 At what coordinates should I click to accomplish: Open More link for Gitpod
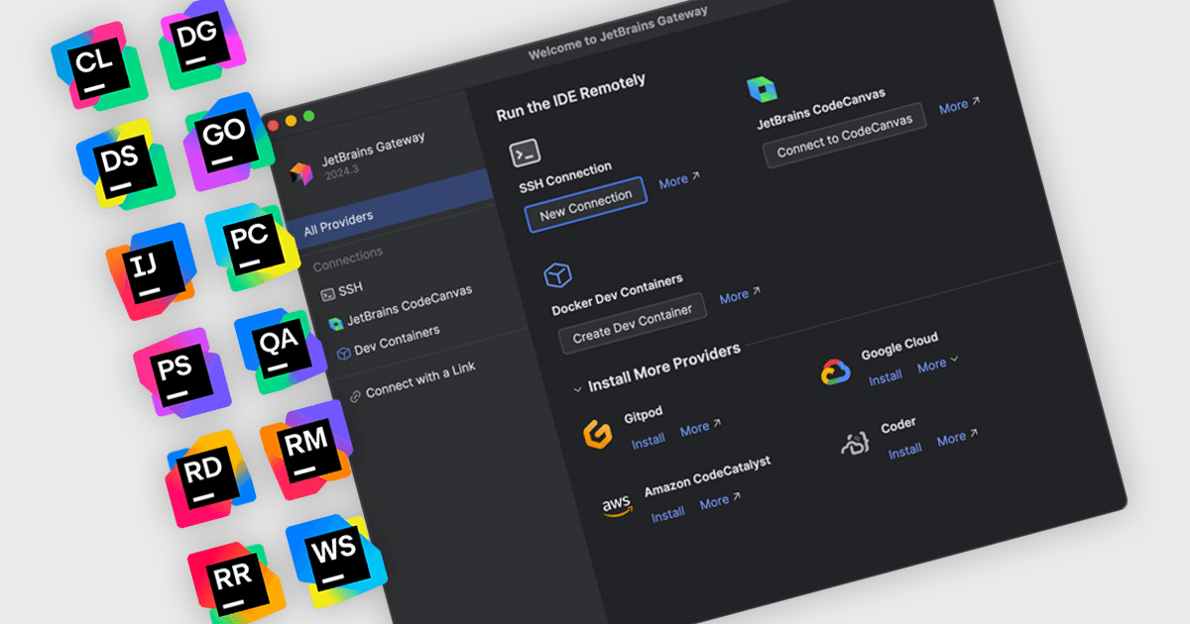[x=701, y=427]
